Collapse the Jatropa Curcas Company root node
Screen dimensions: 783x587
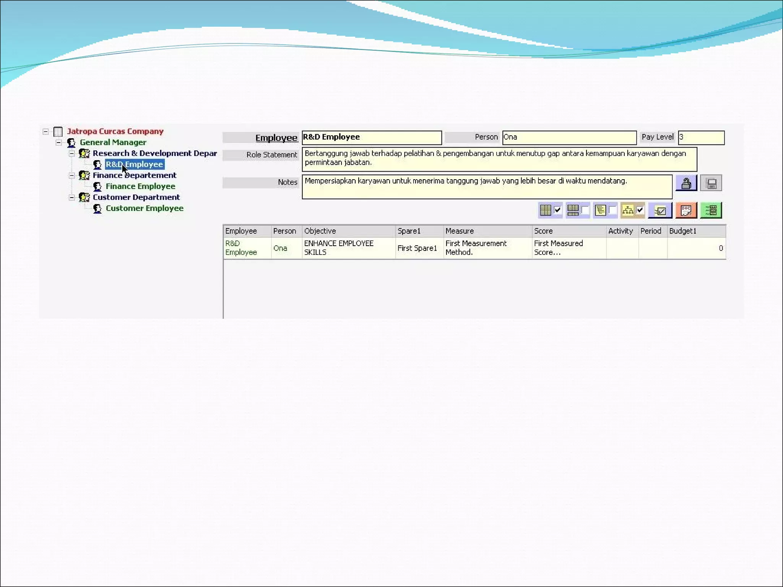pos(45,132)
